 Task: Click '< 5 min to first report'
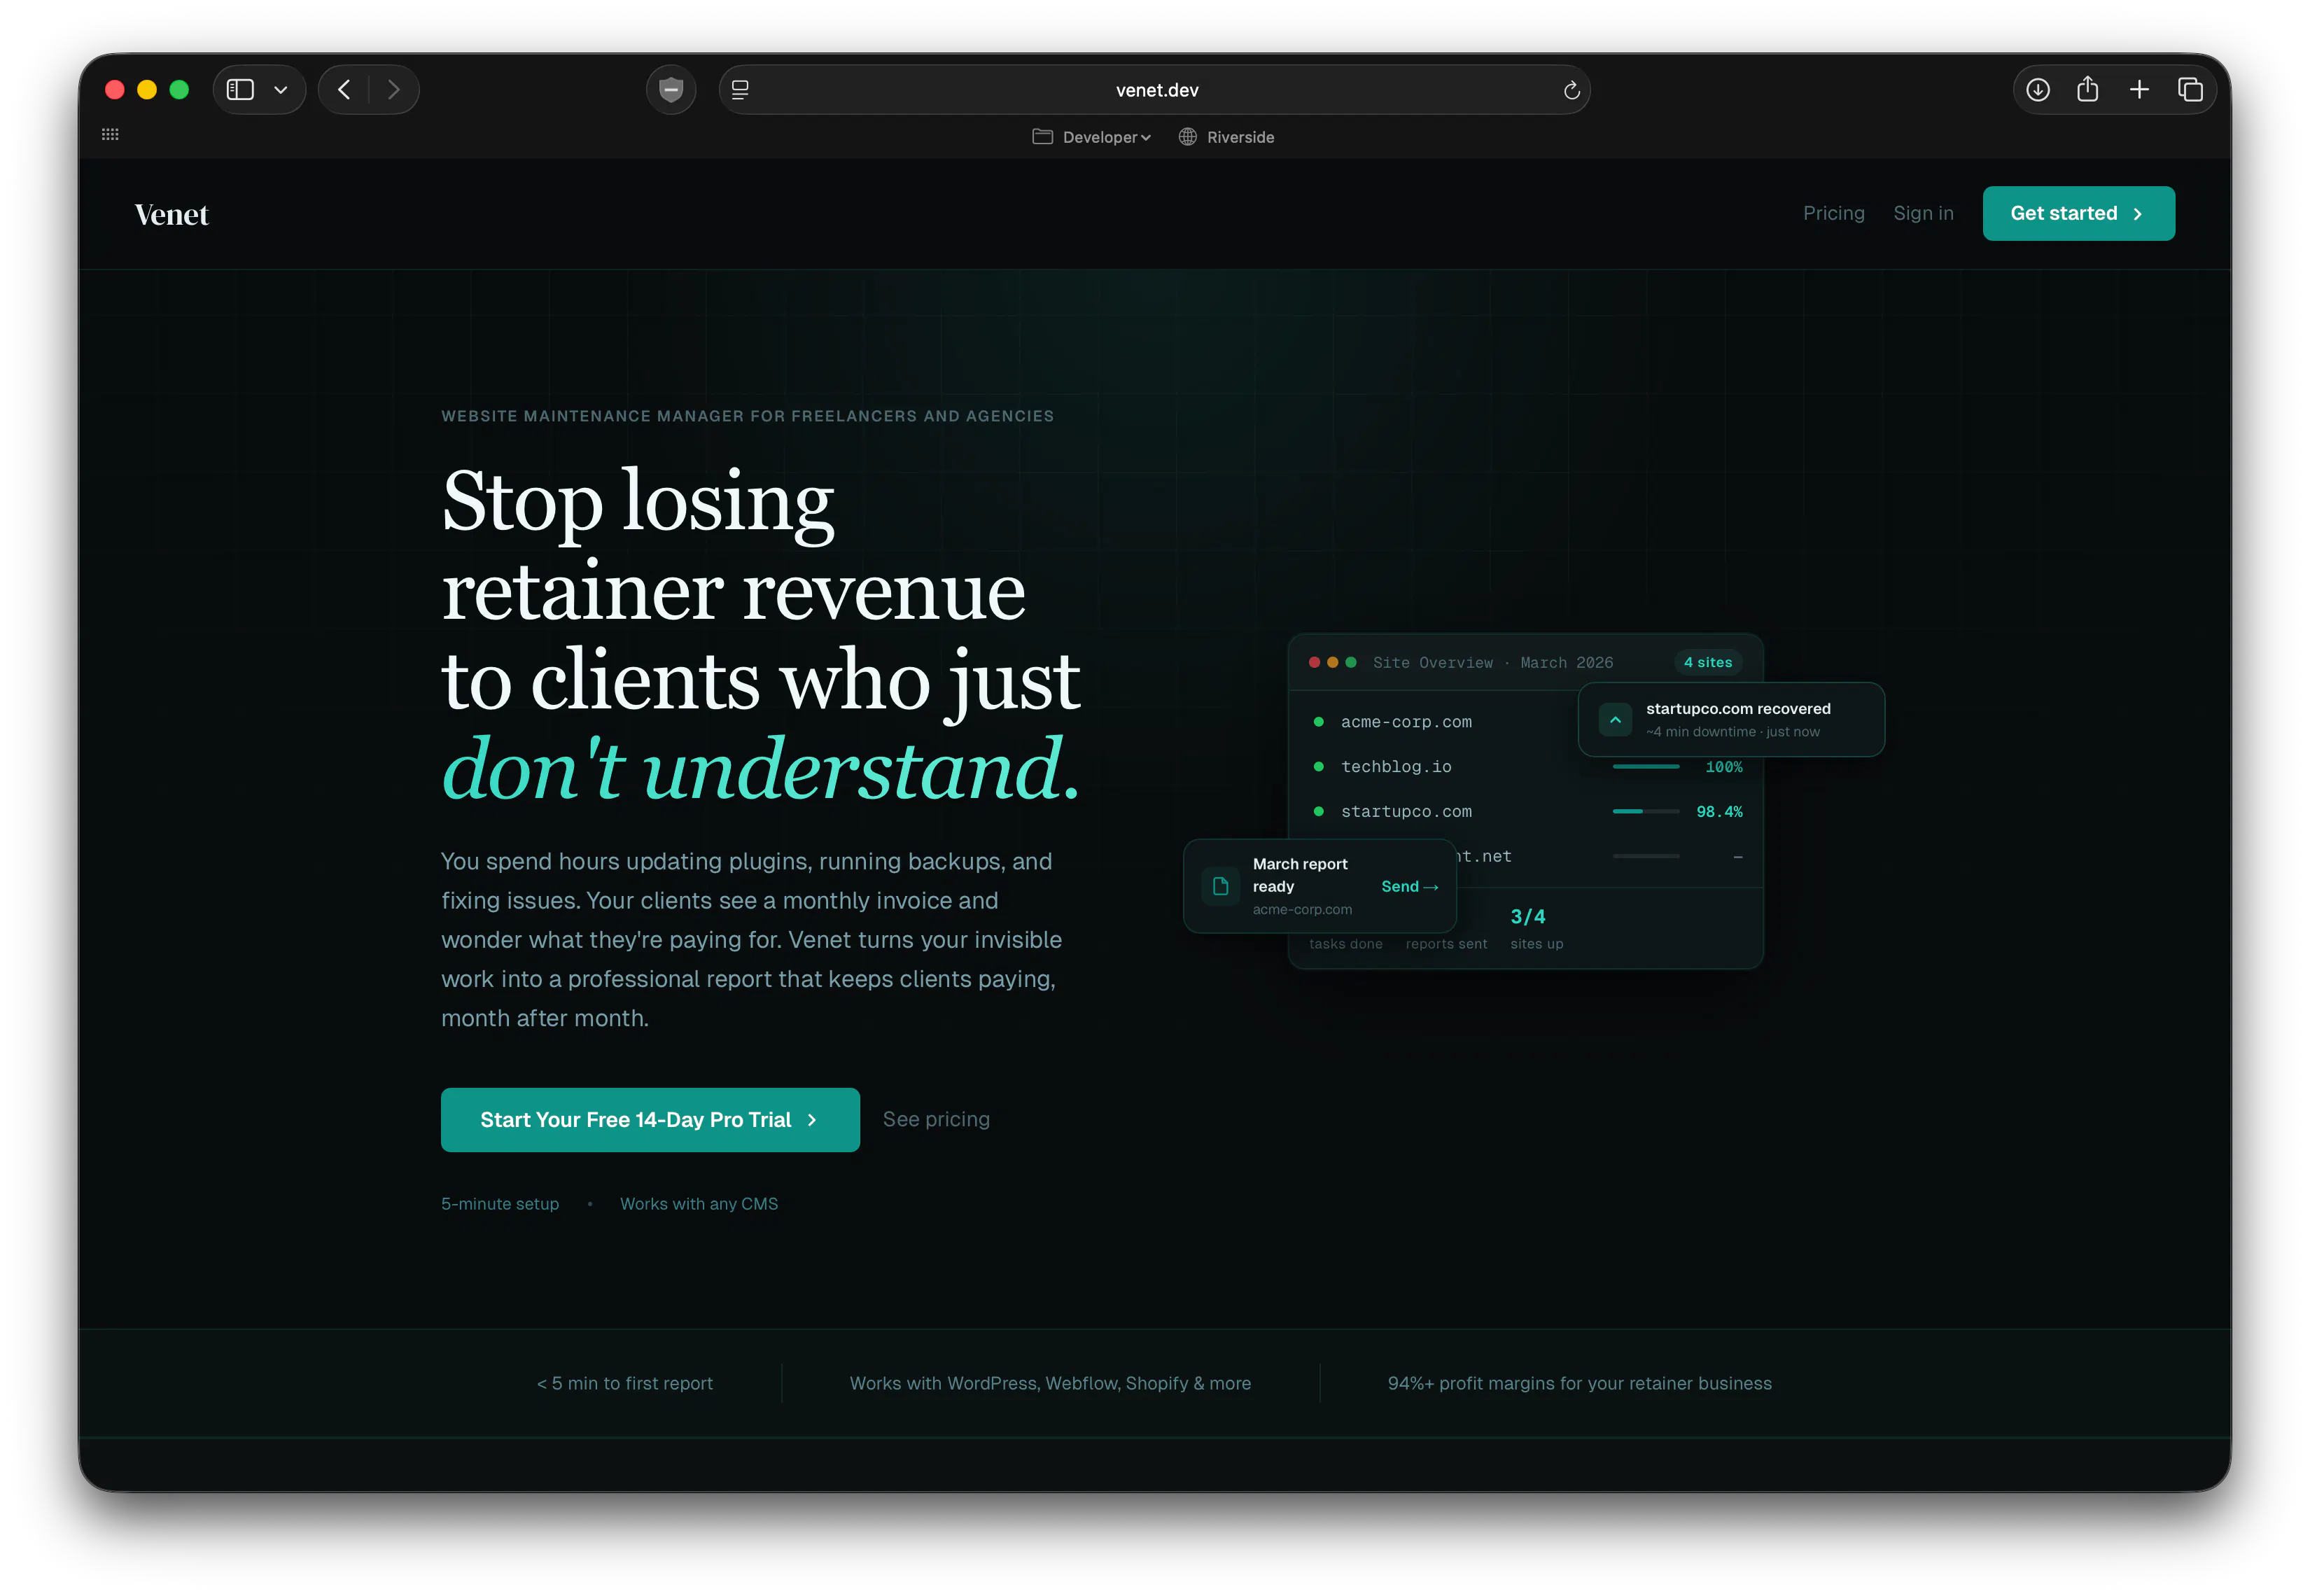point(624,1383)
